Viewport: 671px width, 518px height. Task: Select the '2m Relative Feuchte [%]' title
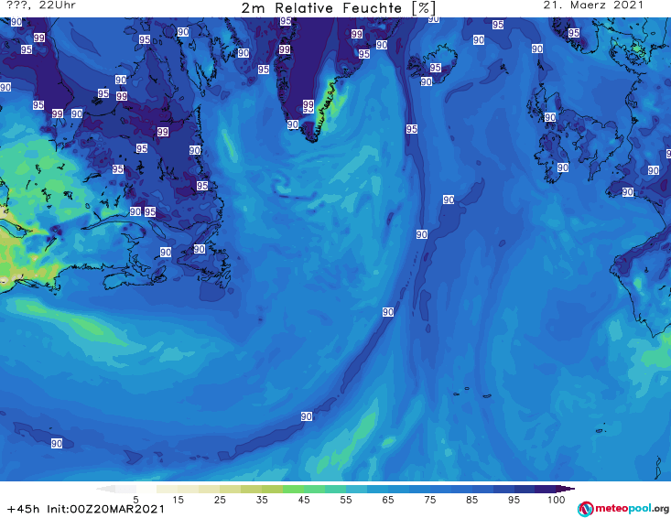339,8
